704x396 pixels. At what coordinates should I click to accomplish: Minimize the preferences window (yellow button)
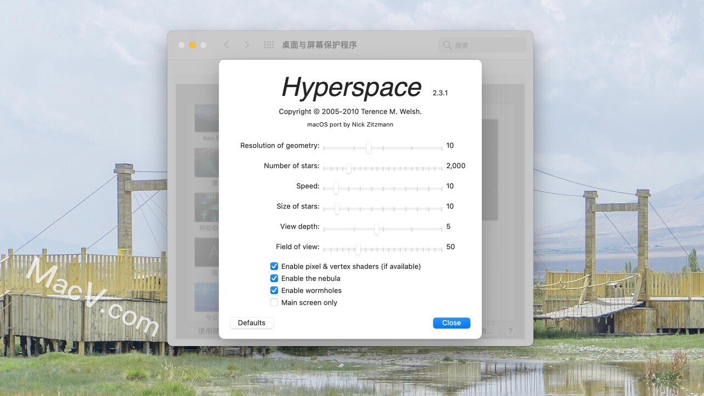click(x=192, y=45)
